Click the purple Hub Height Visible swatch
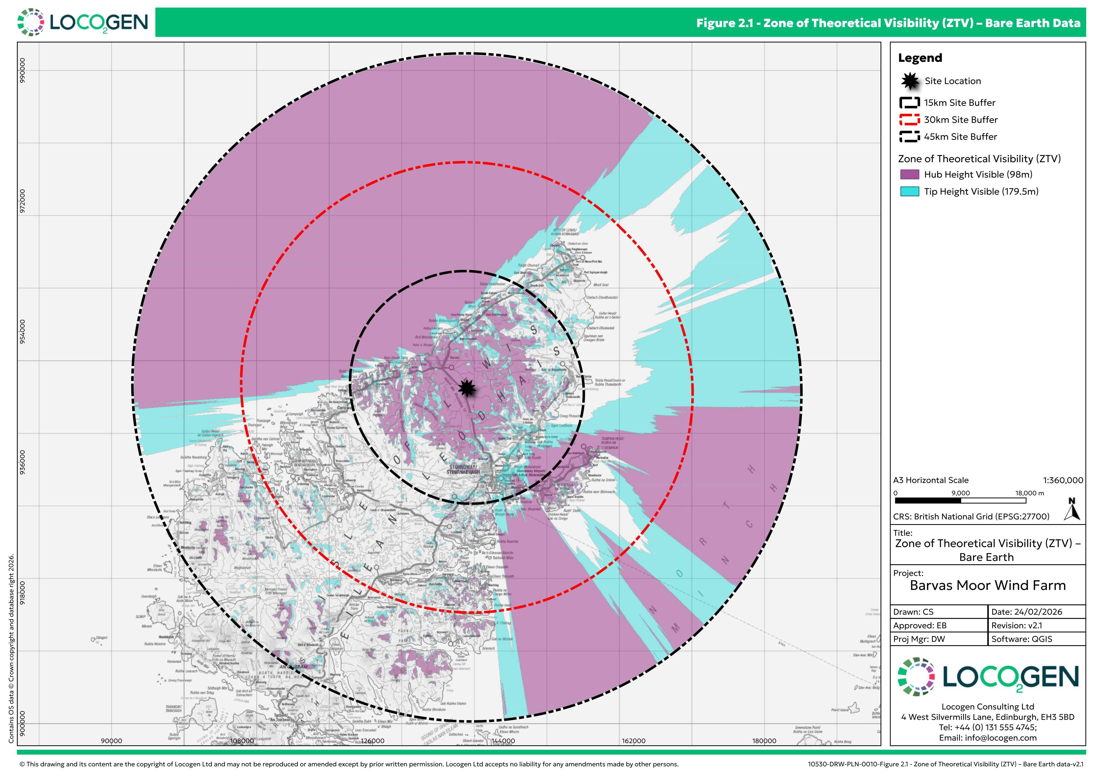Image resolution: width=1097 pixels, height=776 pixels. click(x=910, y=174)
